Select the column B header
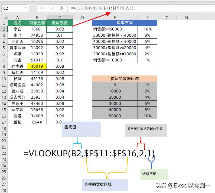 coord(37,18)
